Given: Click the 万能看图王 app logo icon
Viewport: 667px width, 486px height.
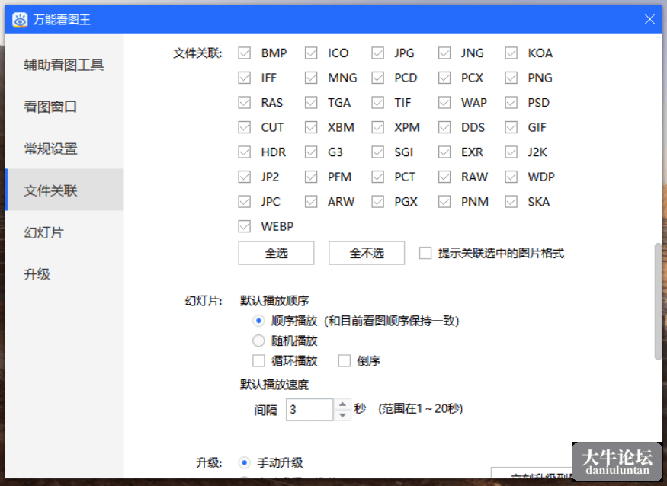Looking at the screenshot, I should click(20, 20).
